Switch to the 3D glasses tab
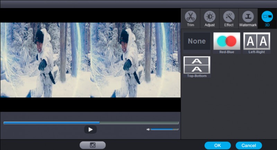277x150 pixels. tap(267, 19)
